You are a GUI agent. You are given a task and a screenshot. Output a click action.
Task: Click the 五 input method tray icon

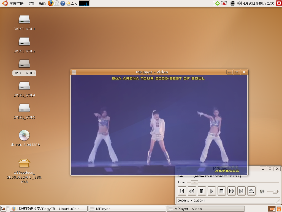tap(224, 3)
